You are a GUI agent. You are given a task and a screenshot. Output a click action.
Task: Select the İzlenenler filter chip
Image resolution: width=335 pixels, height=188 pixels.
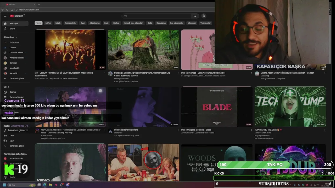click(192, 23)
